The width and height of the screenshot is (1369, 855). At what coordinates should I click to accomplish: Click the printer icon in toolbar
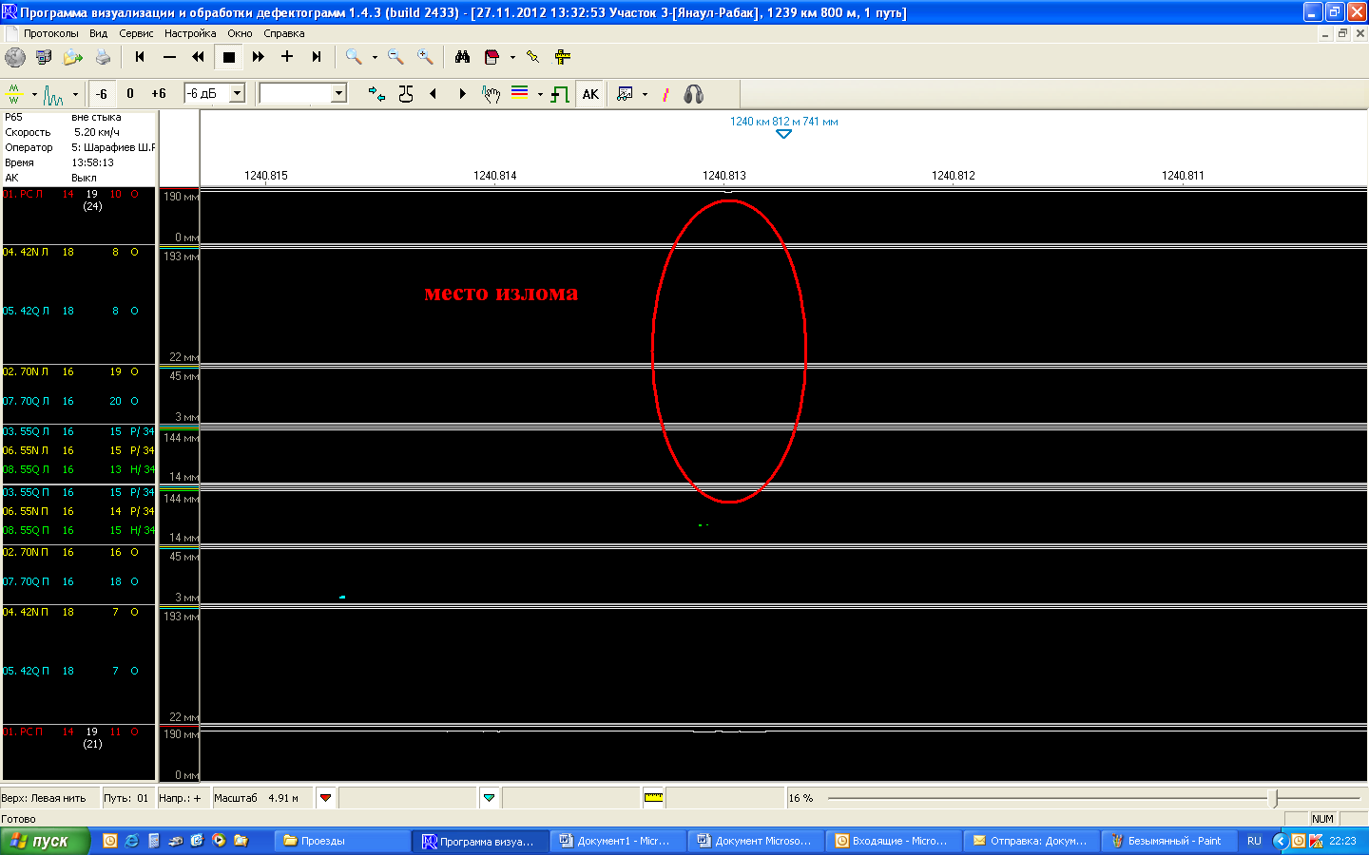pyautogui.click(x=103, y=57)
